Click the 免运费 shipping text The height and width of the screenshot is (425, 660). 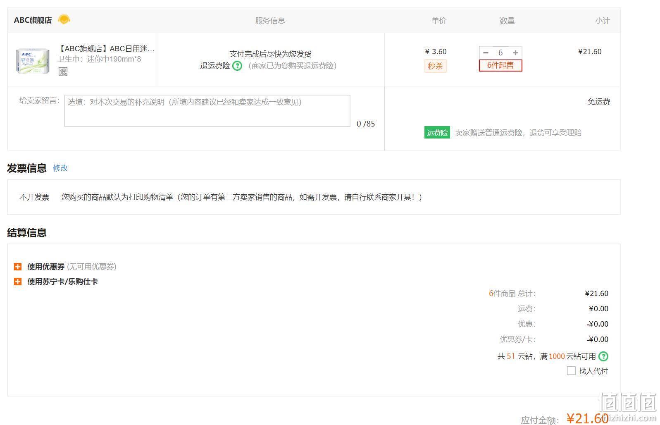click(599, 102)
